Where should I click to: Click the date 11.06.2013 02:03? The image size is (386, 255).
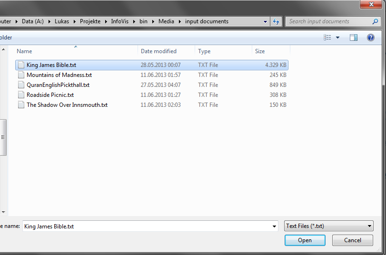(160, 104)
